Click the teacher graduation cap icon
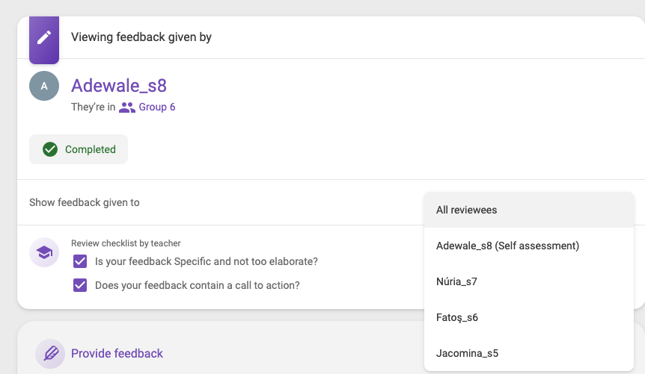Screen dimensions: 645x374 pyautogui.click(x=44, y=252)
